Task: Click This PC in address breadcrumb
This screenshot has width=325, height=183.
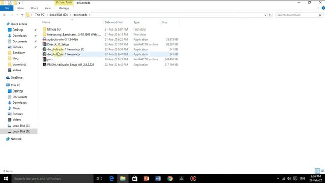Action: [x=40, y=15]
